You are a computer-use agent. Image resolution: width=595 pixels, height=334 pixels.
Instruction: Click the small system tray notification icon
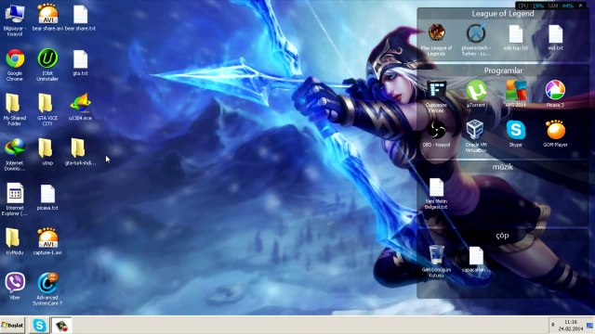click(x=553, y=325)
